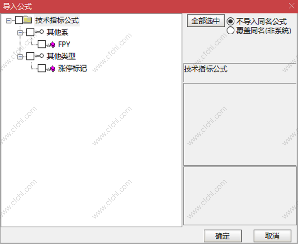This screenshot has height=244, width=298.
Task: Collapse the 其他系 tree branch
Action: [x=20, y=33]
